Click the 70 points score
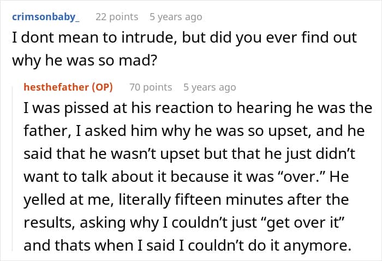The width and height of the screenshot is (382, 261). tap(150, 87)
